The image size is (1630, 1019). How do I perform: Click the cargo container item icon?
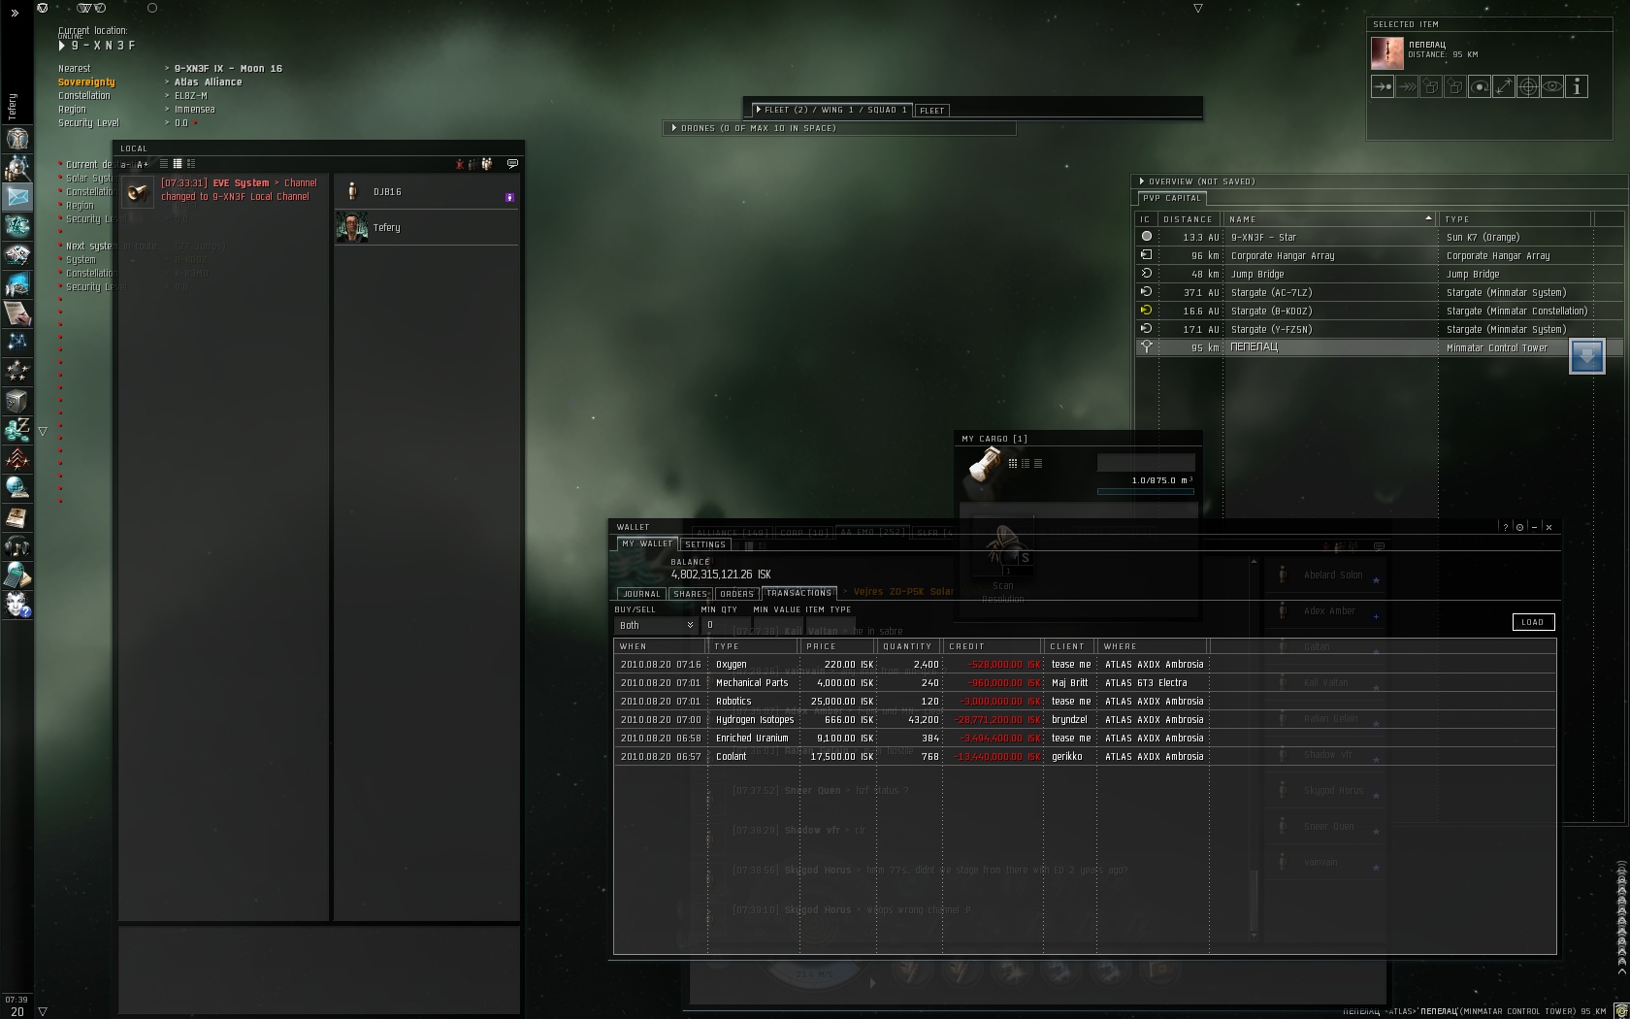985,465
